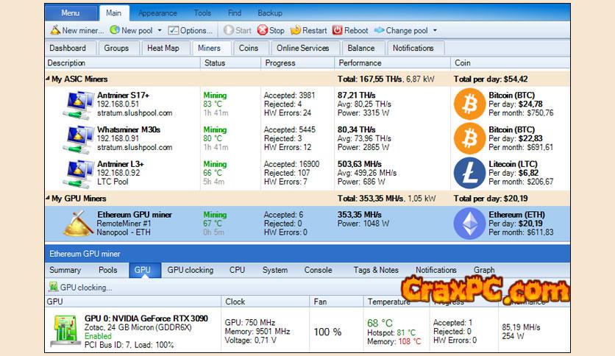Click the GPU clocking toolbar icon

pyautogui.click(x=54, y=287)
